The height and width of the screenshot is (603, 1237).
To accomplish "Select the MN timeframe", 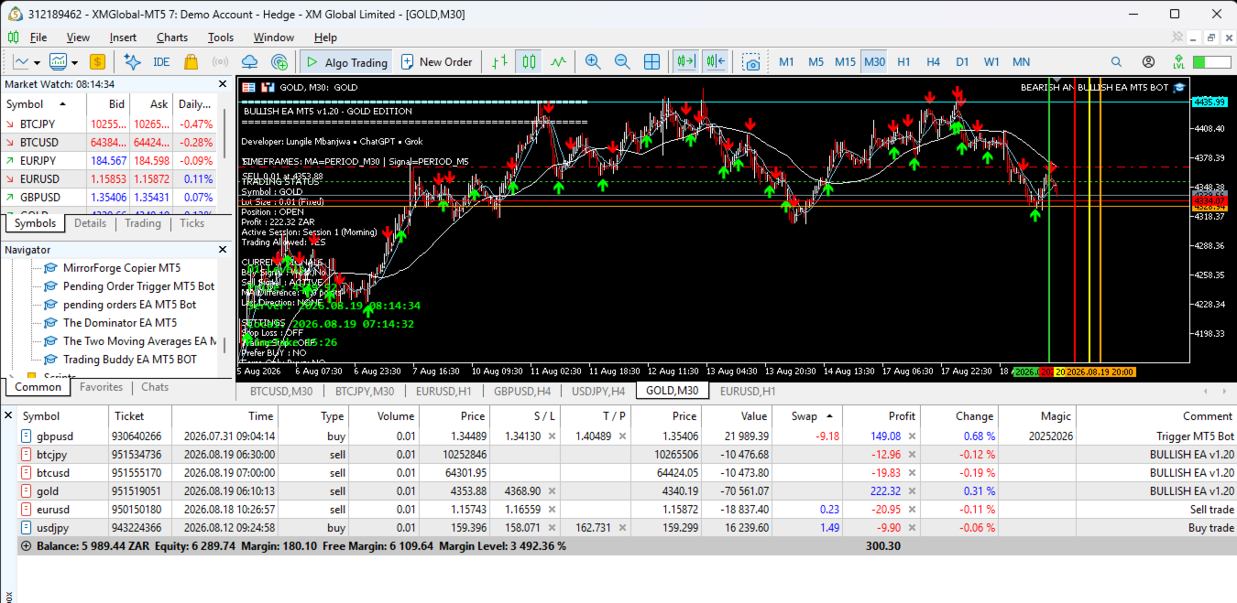I will coord(1021,62).
